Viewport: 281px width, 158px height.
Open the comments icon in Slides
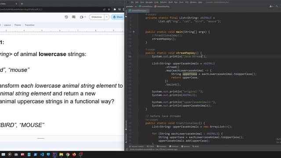[74, 17]
